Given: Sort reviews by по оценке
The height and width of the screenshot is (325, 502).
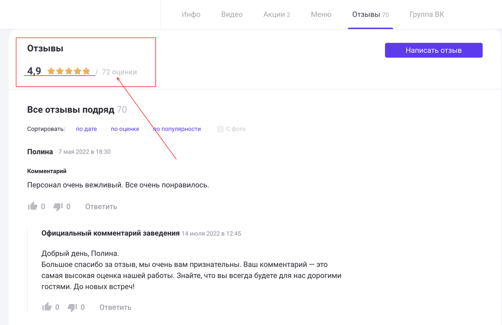Looking at the screenshot, I should pos(125,129).
